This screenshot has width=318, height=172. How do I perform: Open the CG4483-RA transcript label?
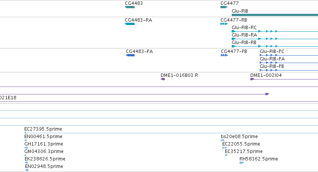[138, 20]
